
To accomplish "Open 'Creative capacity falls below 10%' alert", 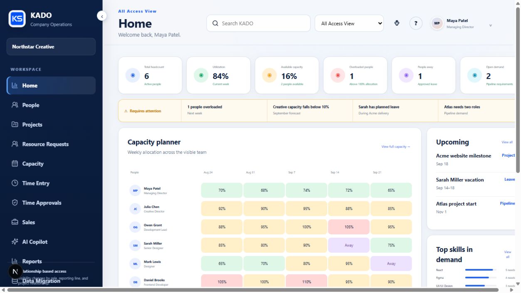I will pyautogui.click(x=310, y=110).
